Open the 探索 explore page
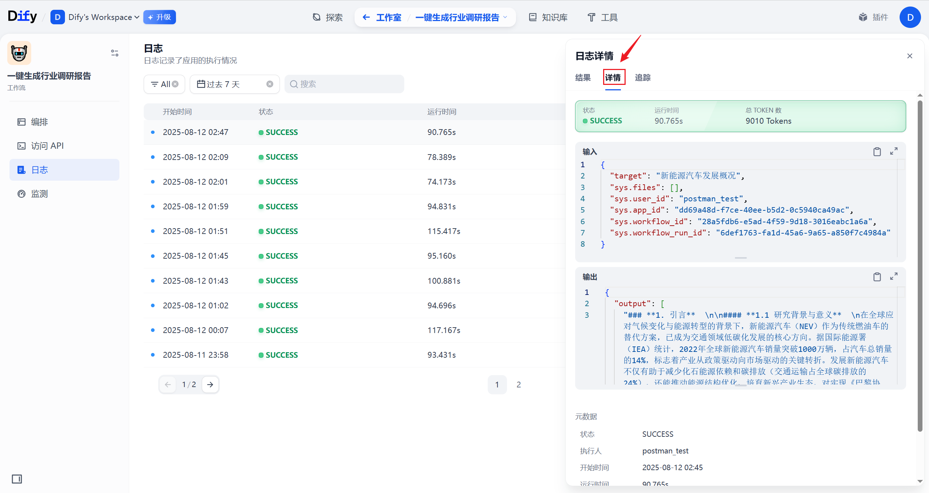 click(x=328, y=17)
